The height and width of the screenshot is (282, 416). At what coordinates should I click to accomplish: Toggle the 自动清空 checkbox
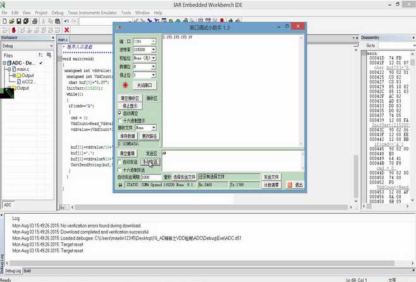[x=120, y=113]
